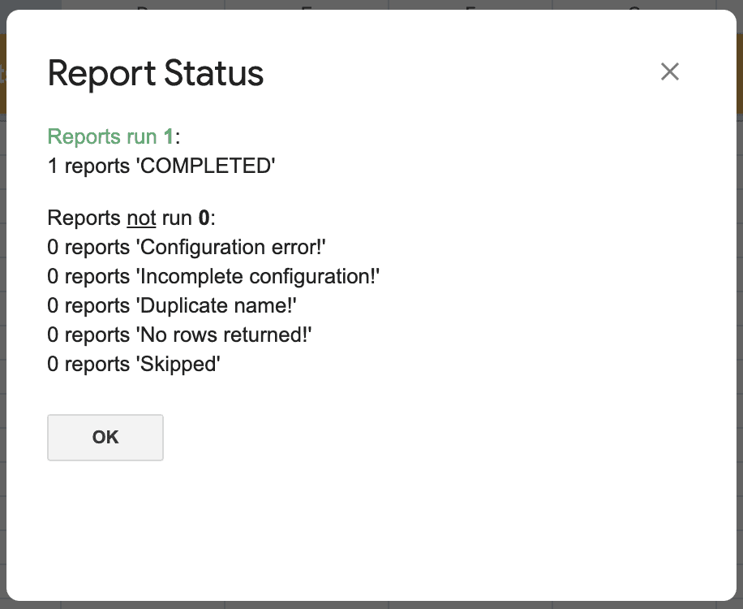This screenshot has height=609, width=743.
Task: Click the OK button in the dialog
Action: click(105, 437)
